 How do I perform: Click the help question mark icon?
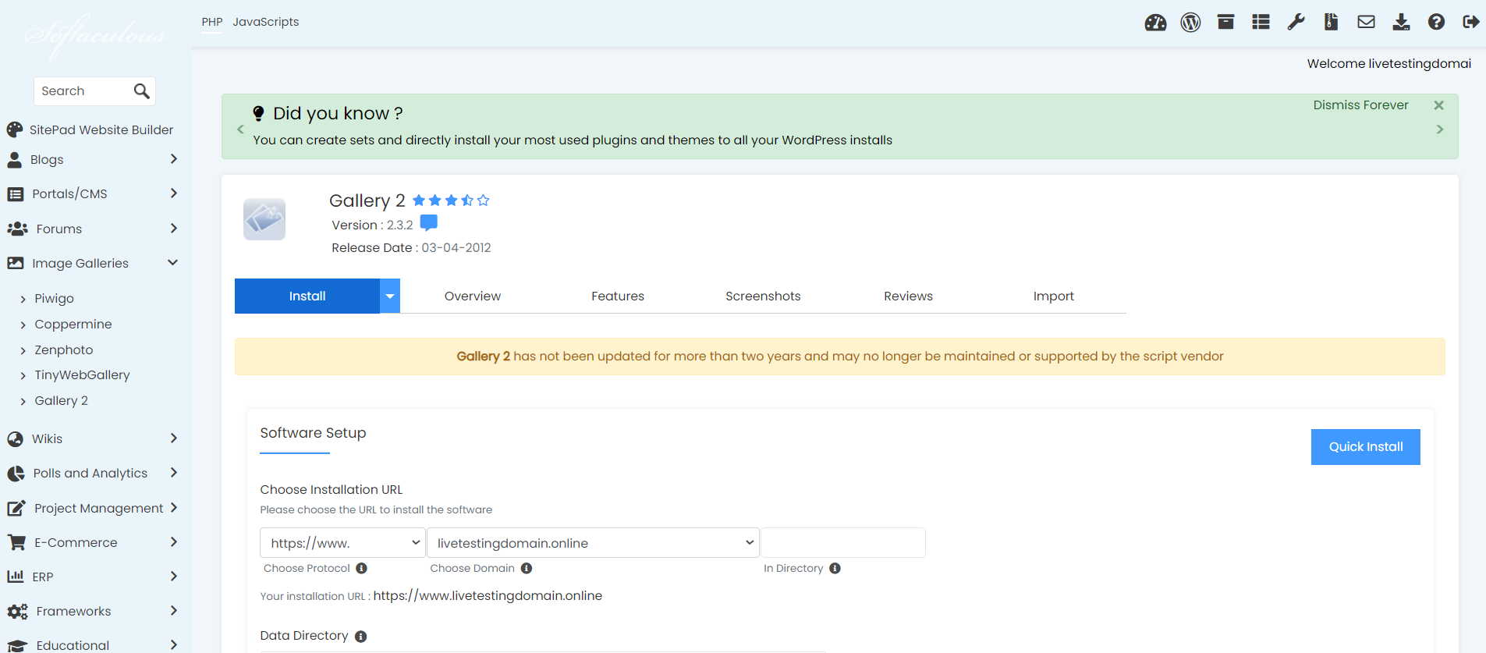1436,22
